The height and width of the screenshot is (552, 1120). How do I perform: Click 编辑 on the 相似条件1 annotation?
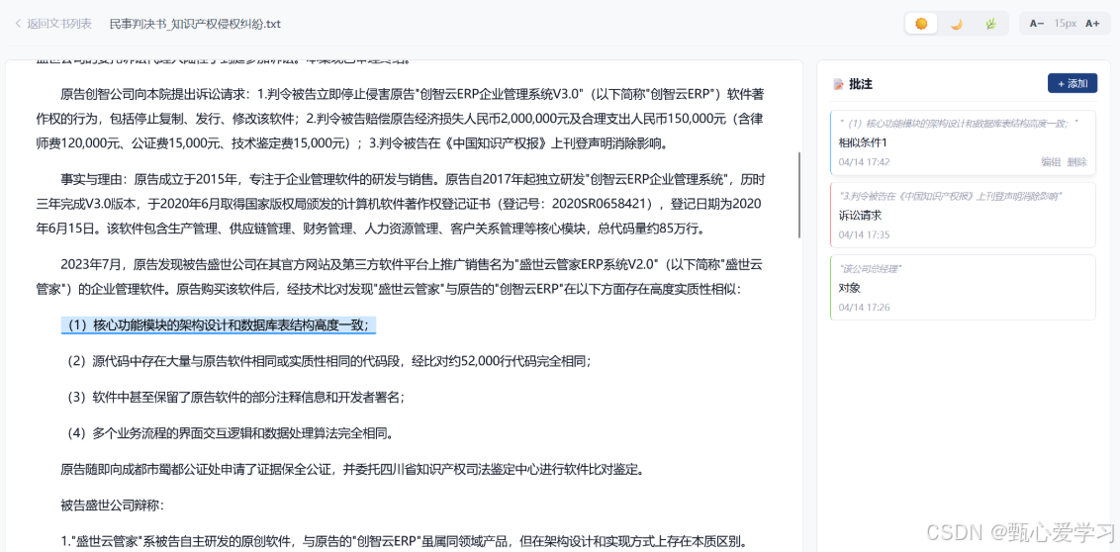(1051, 162)
